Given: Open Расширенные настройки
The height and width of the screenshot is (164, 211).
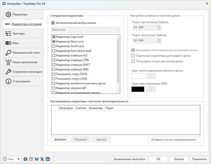Looking at the screenshot, I should (x=130, y=159).
